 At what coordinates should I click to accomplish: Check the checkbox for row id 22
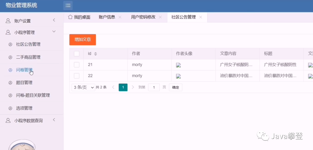(77, 76)
